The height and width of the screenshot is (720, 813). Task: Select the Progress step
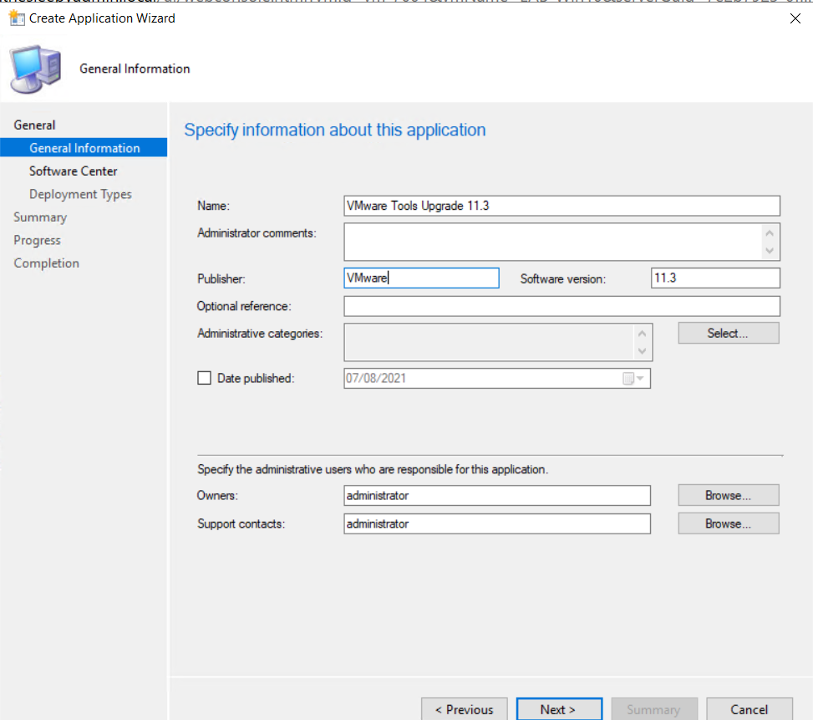click(x=37, y=239)
